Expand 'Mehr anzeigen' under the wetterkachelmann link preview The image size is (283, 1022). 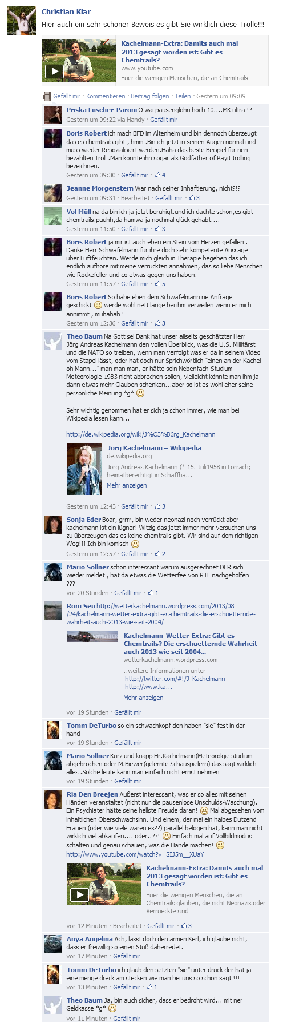[x=143, y=698]
